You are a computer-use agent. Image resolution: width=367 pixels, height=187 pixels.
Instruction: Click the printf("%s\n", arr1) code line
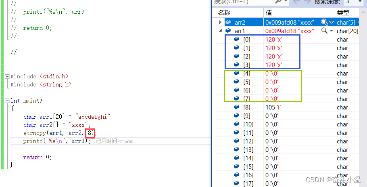click(x=56, y=141)
